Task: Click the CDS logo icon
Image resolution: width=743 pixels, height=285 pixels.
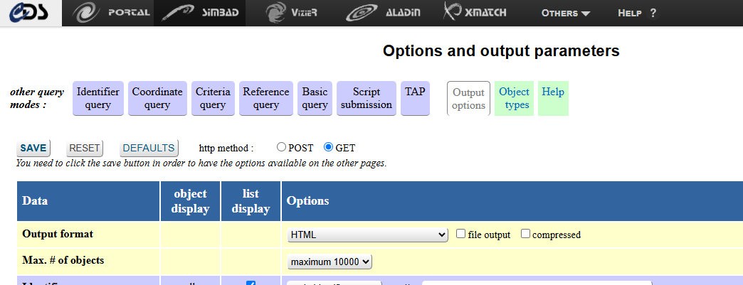Action: (x=30, y=13)
